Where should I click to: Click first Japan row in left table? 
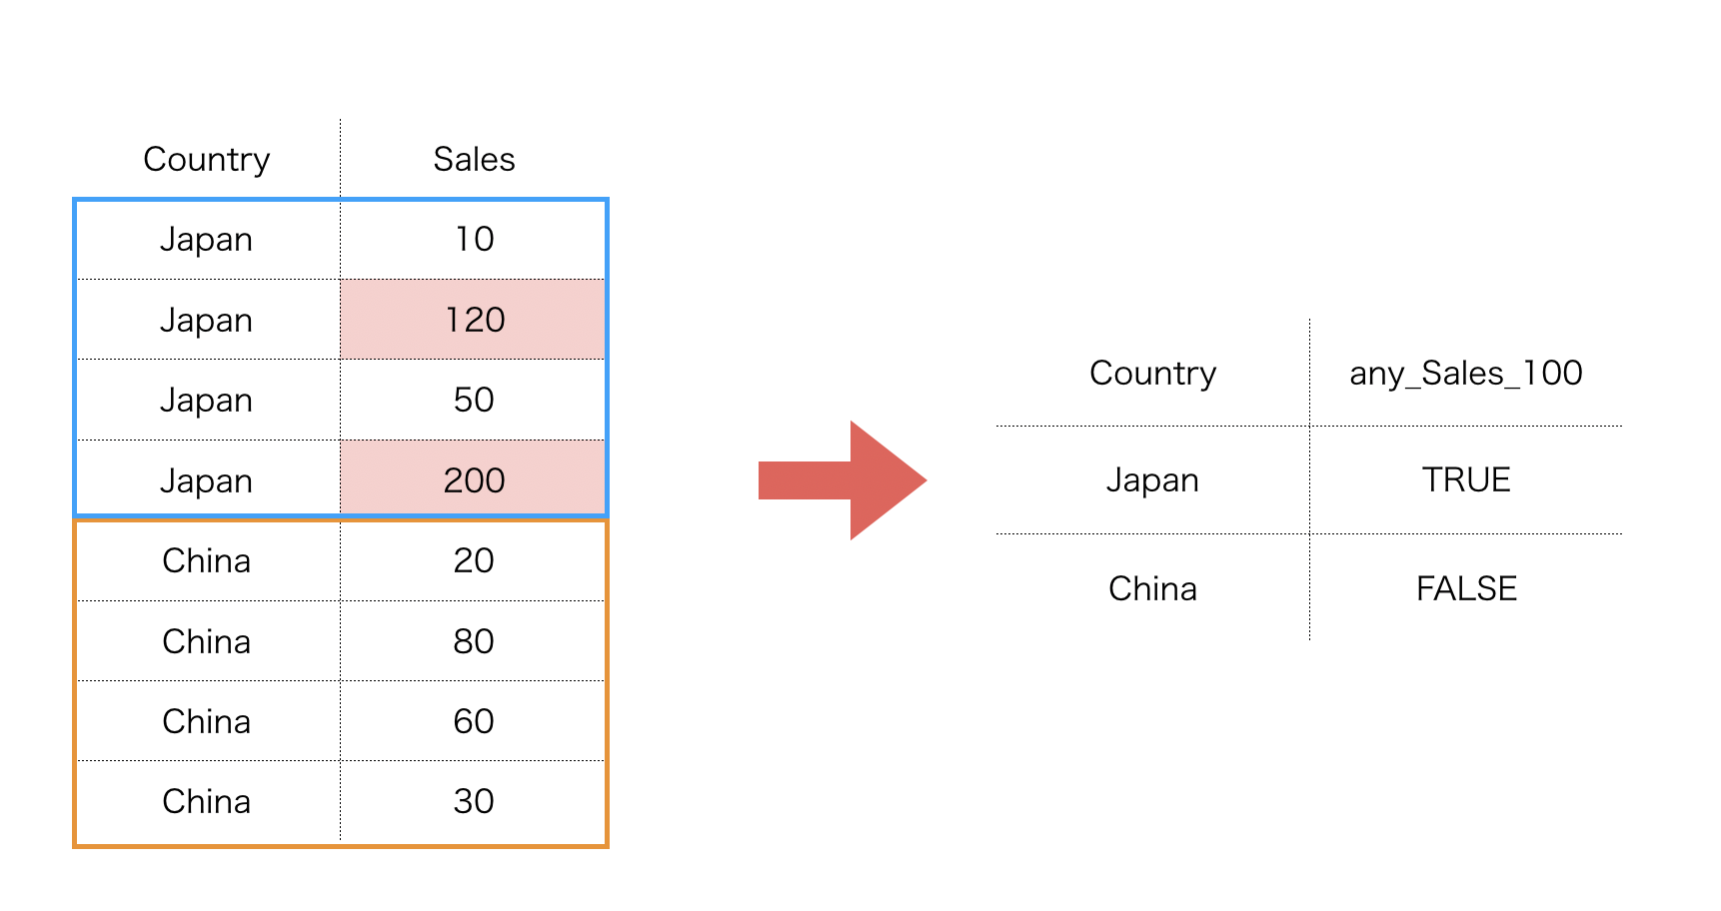207,240
